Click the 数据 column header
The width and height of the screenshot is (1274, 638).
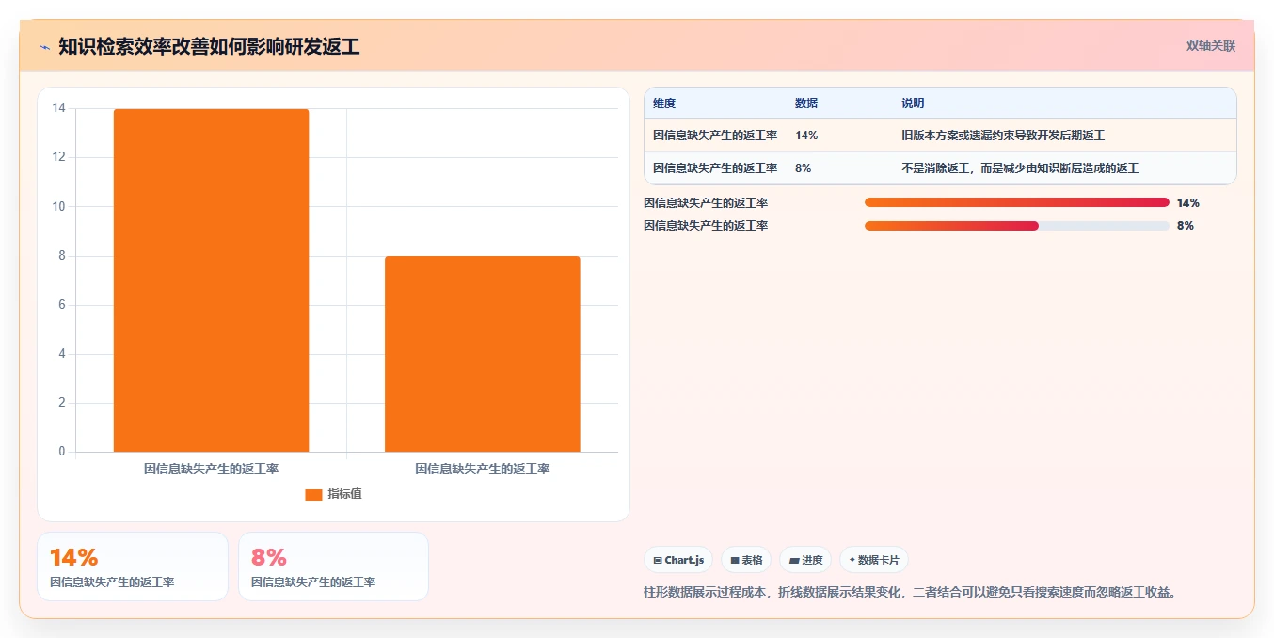point(806,104)
